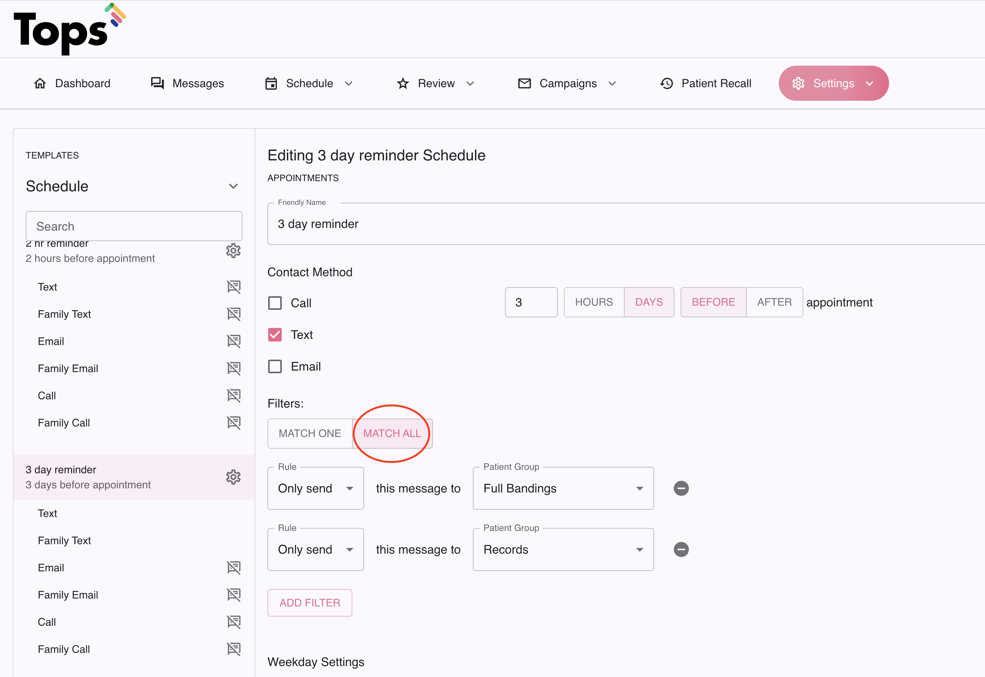The image size is (985, 677).
Task: Collapse the Schedule templates section
Action: point(233,186)
